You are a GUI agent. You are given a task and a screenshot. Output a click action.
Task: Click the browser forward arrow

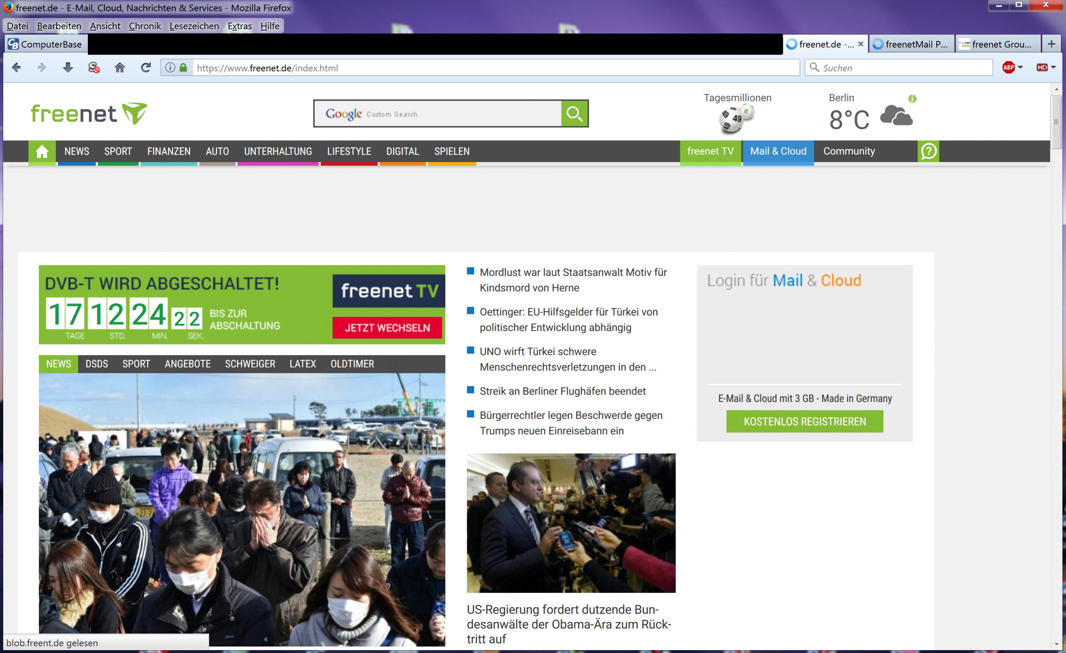click(x=42, y=67)
